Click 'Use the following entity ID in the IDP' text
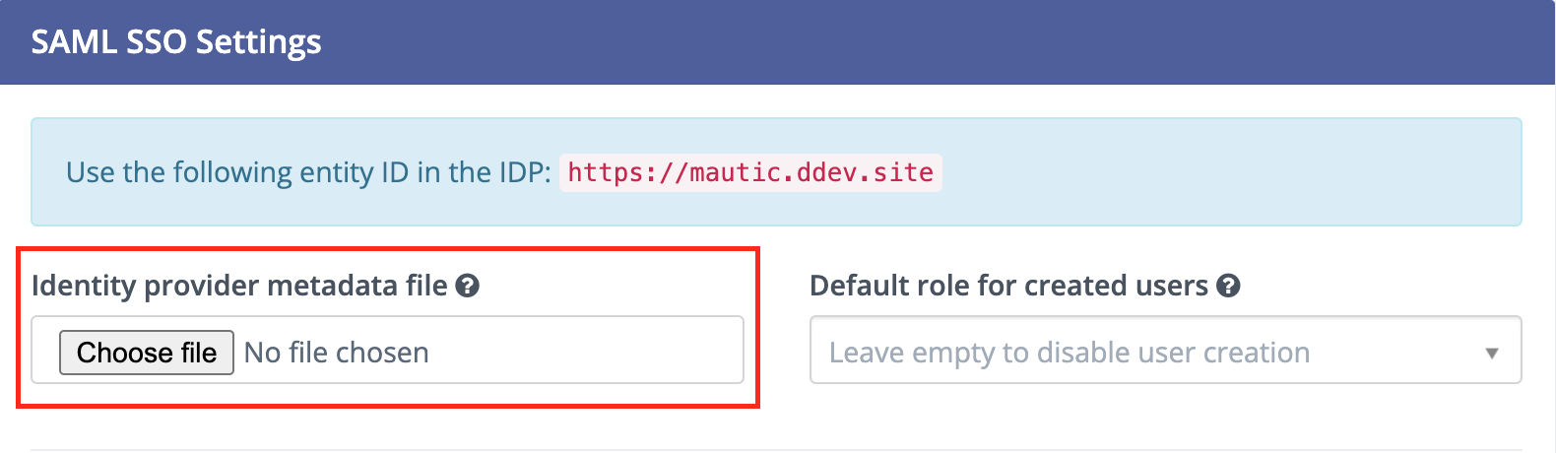 pyautogui.click(x=307, y=172)
